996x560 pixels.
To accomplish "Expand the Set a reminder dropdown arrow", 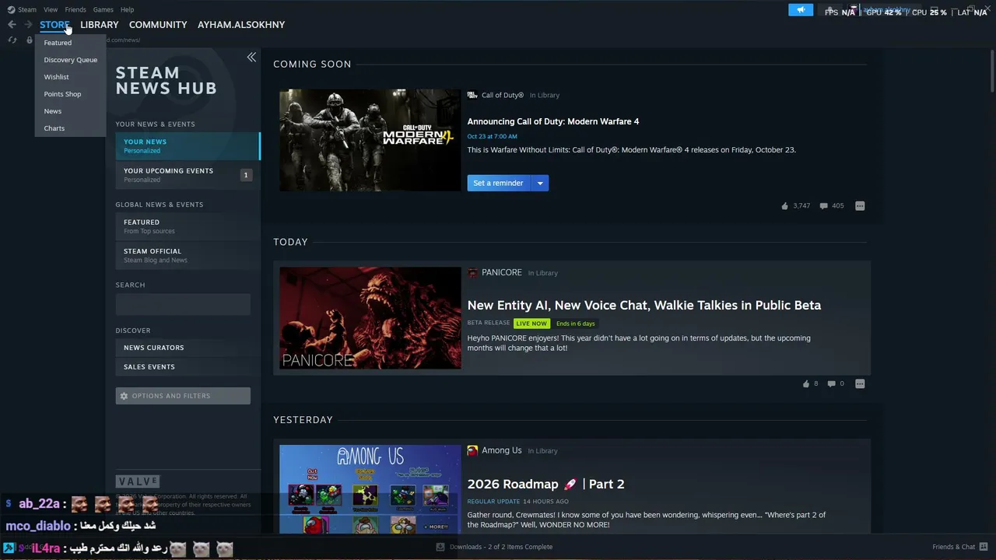I will click(540, 183).
